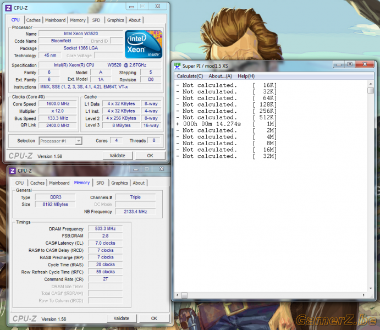Image resolution: width=380 pixels, height=330 pixels.
Task: Switch to Memory tab in top CPU-Z window
Action: click(78, 20)
